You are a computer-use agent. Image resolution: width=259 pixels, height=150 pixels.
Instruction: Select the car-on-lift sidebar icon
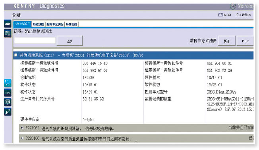[x=8, y=102]
